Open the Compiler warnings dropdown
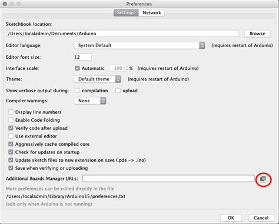 point(90,101)
